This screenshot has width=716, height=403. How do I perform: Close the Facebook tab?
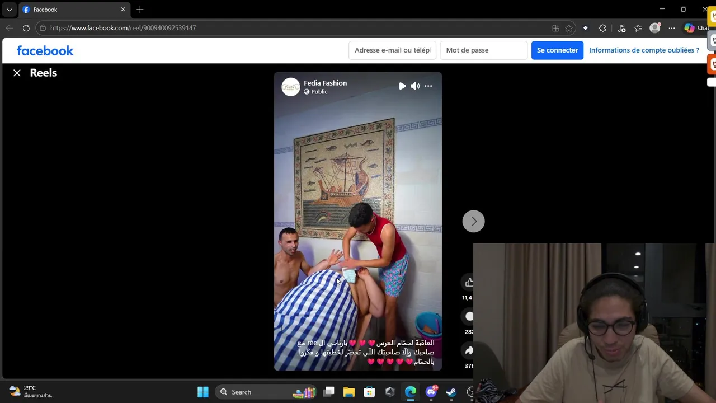coord(123,10)
